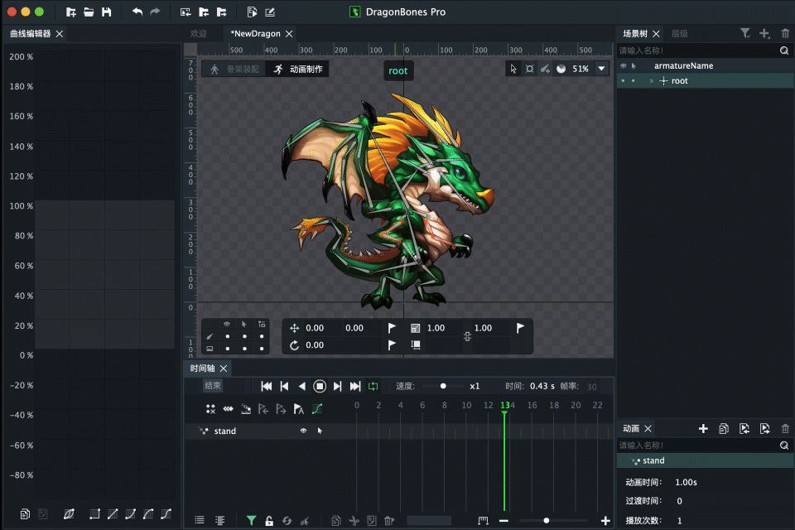Click the 动画时间 value 1.00s
Screen dimensions: 795x530
[686, 482]
